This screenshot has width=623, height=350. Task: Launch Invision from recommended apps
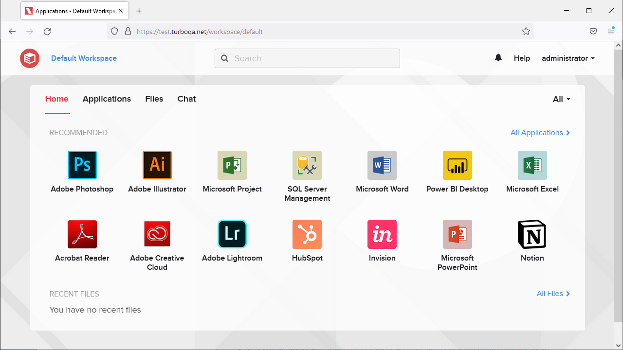(x=382, y=234)
